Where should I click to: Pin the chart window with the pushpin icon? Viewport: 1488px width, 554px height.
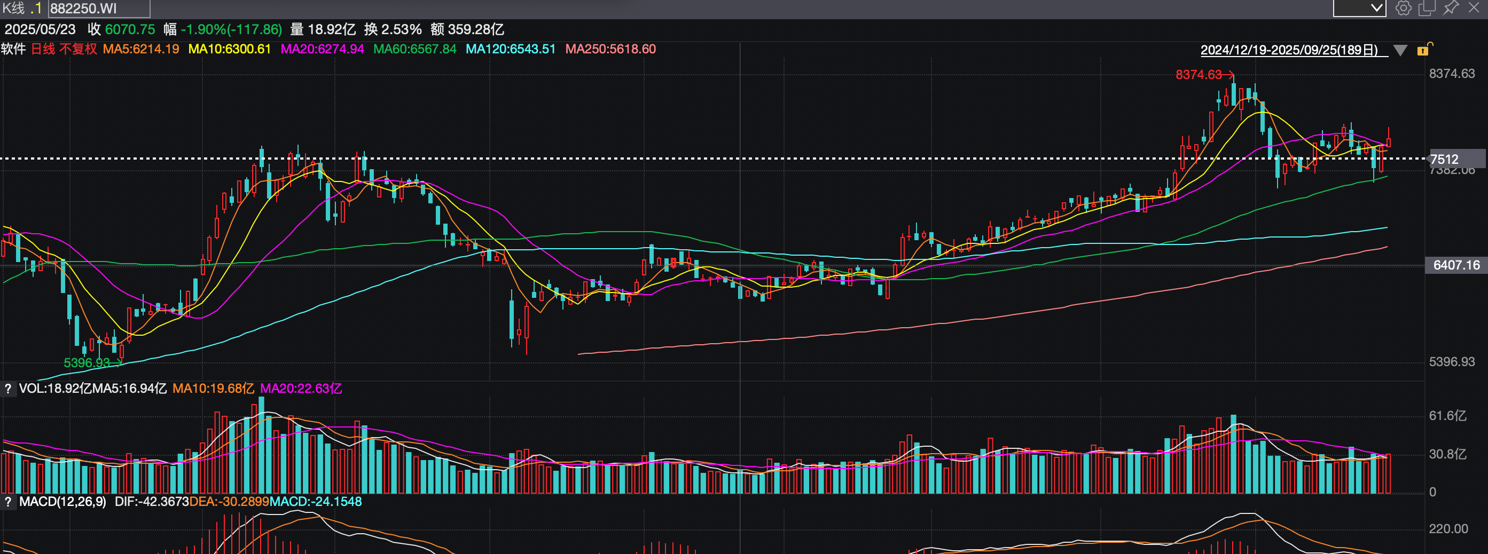[x=1451, y=8]
